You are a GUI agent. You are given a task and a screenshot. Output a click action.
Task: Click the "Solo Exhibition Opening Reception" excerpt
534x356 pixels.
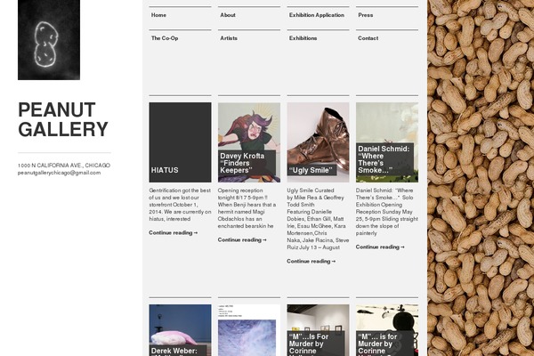tap(387, 212)
